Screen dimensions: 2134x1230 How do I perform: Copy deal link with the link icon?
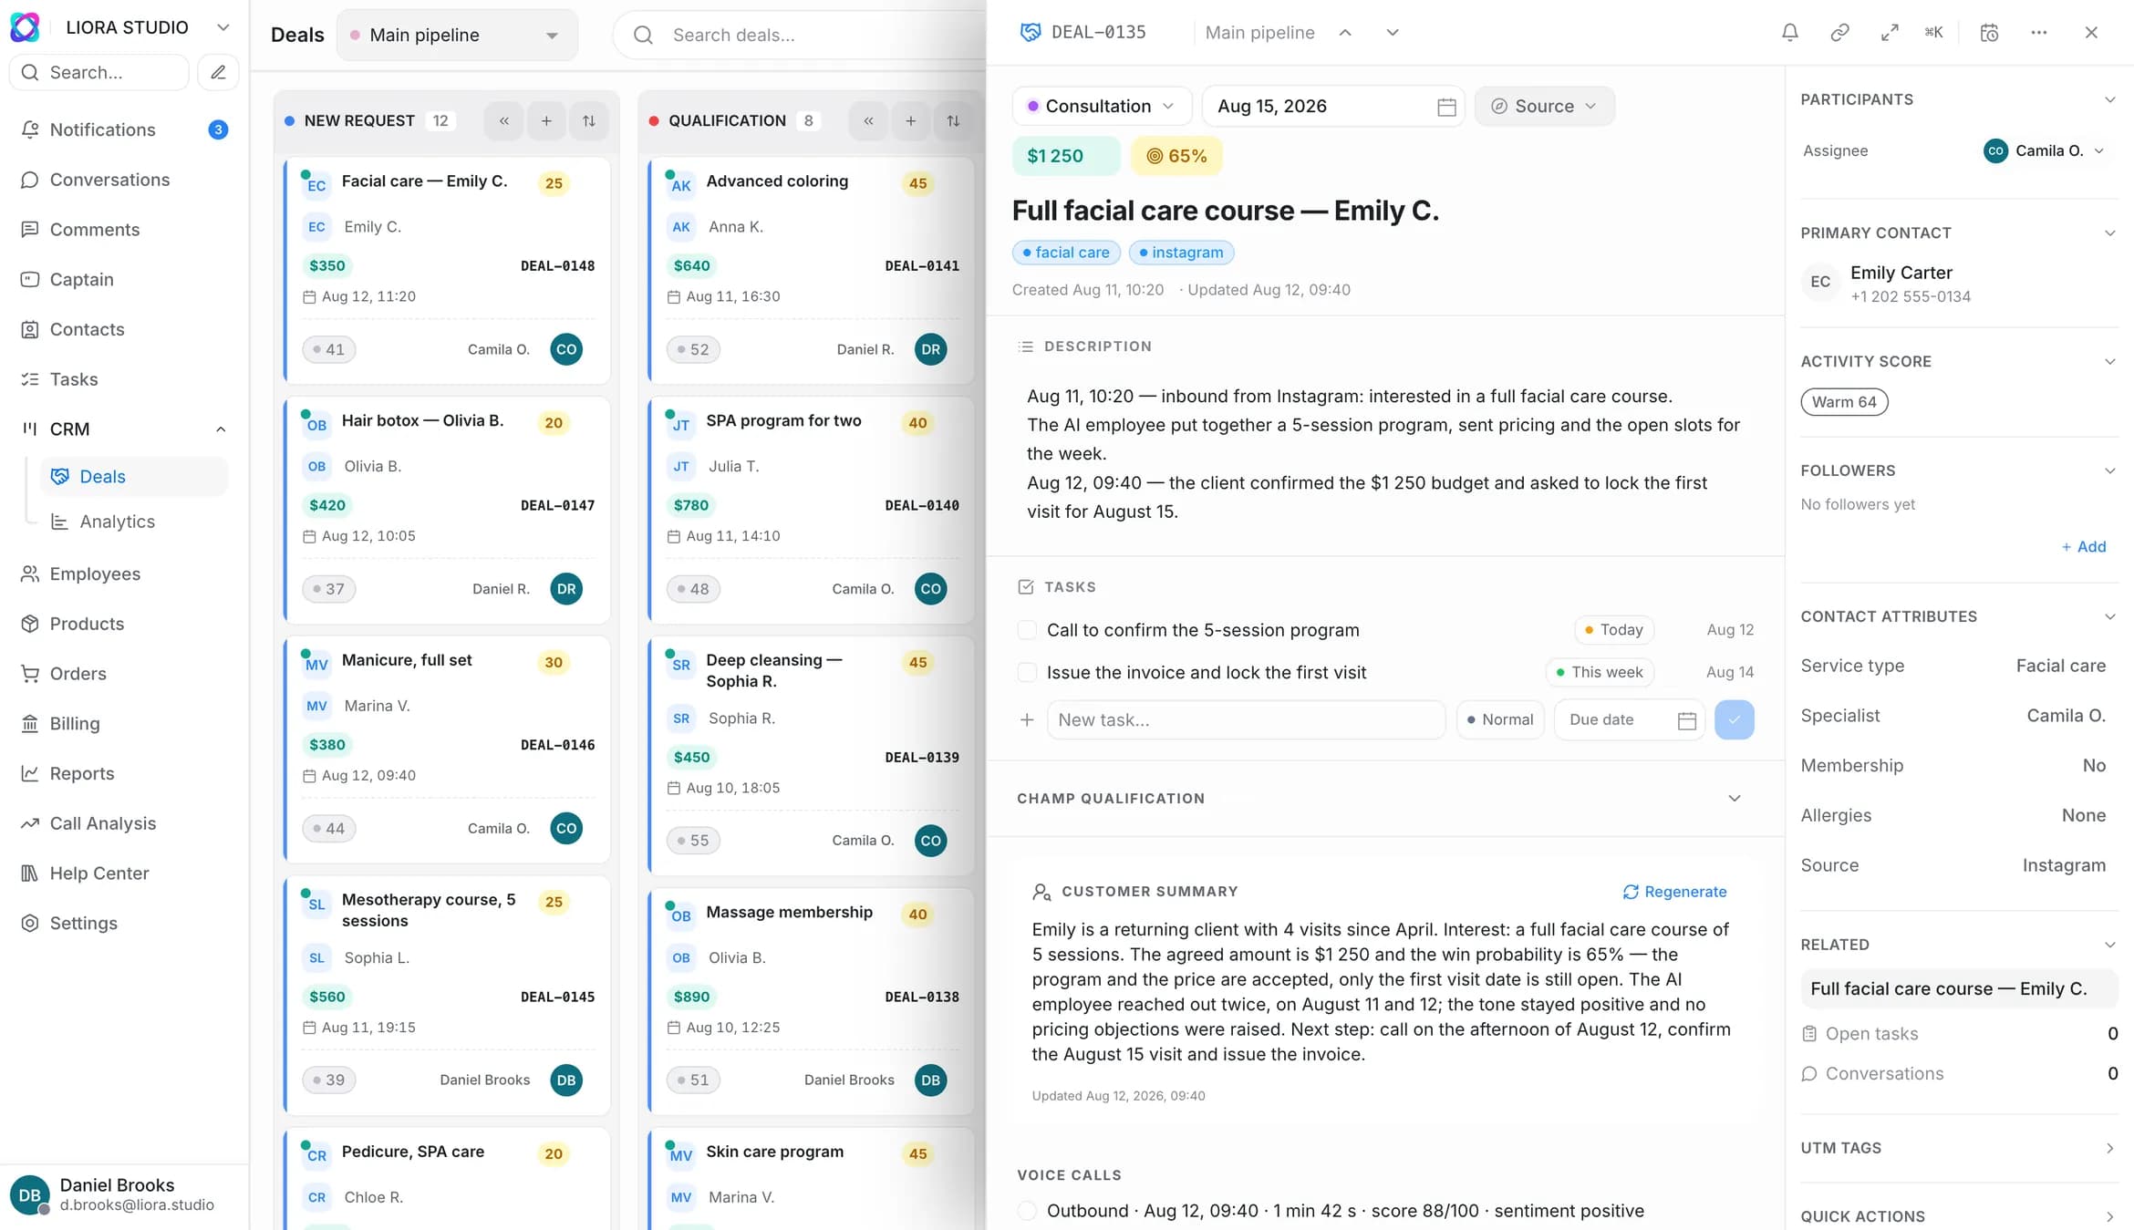pyautogui.click(x=1839, y=33)
